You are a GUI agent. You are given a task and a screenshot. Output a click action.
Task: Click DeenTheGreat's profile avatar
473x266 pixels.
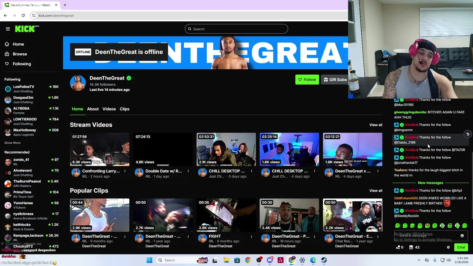coord(78,83)
